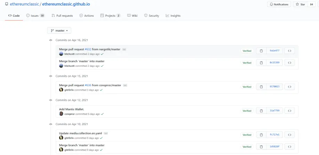Star this repository
Image resolution: width=319 pixels, height=155 pixels.
[x=300, y=4]
